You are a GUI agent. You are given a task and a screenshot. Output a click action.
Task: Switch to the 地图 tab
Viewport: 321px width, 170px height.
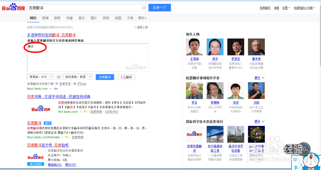[118, 18]
